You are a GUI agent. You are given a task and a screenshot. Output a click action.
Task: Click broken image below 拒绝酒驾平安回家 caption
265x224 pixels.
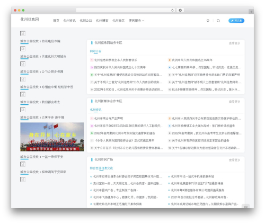pos(23,180)
